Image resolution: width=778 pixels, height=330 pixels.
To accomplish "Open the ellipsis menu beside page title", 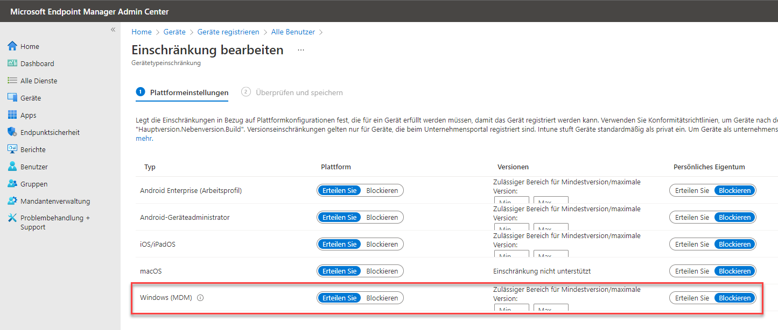I will click(300, 50).
